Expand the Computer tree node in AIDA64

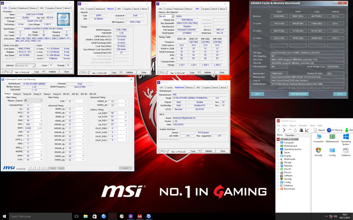278,143
